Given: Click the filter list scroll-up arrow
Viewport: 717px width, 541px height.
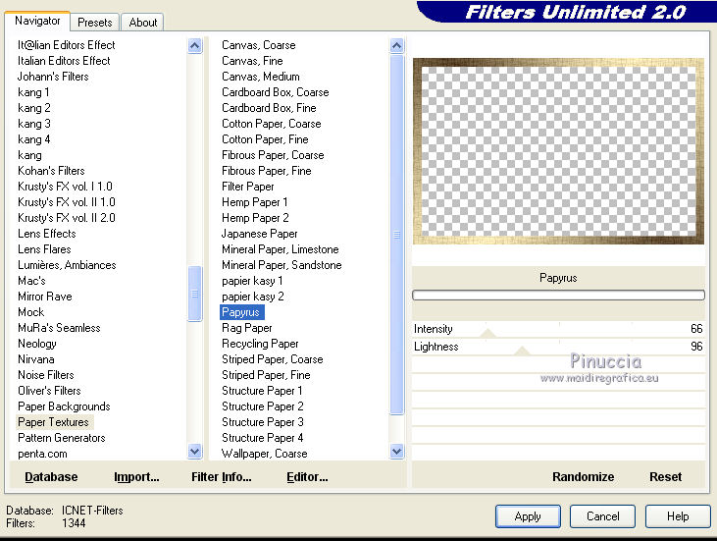Looking at the screenshot, I should [x=397, y=46].
